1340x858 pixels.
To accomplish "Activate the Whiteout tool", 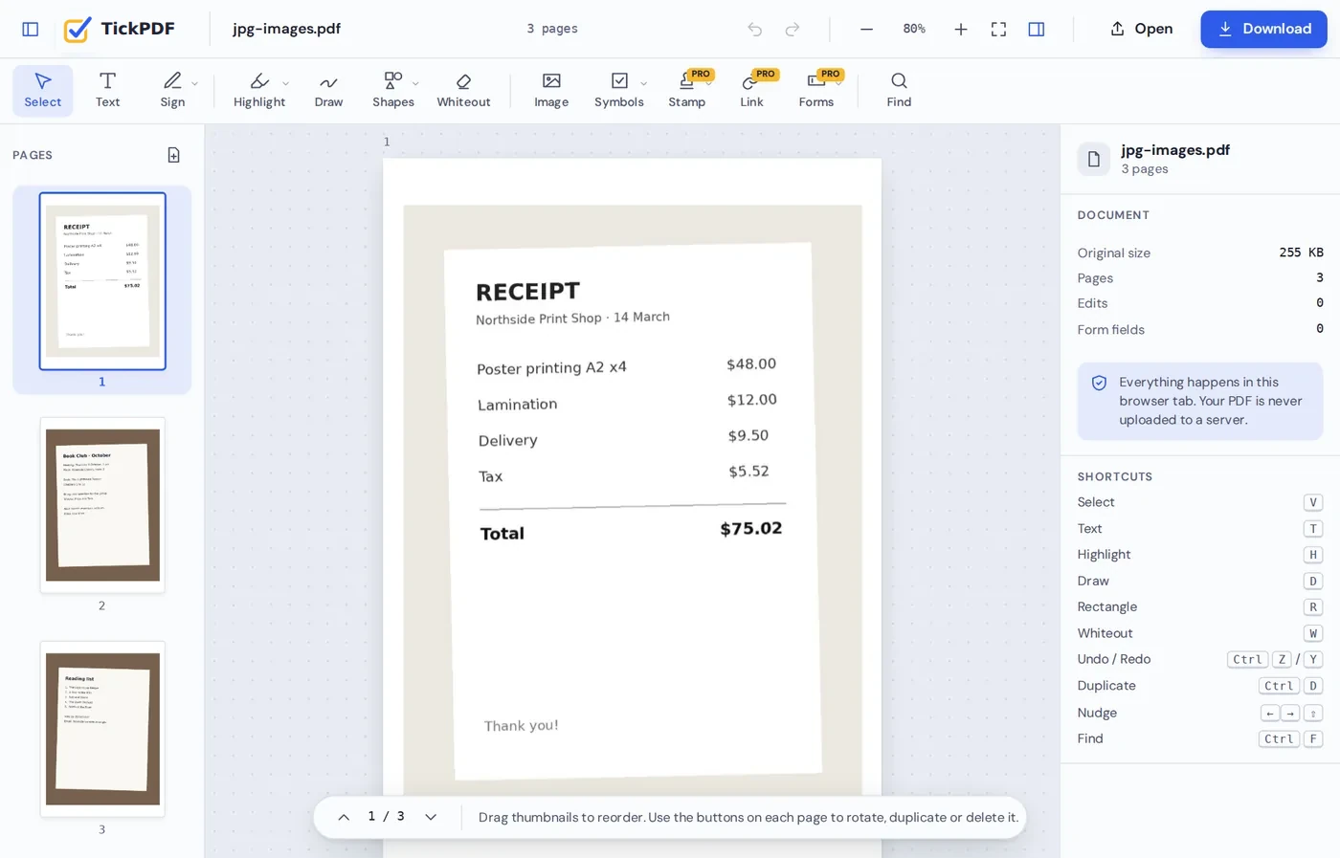I will click(463, 90).
